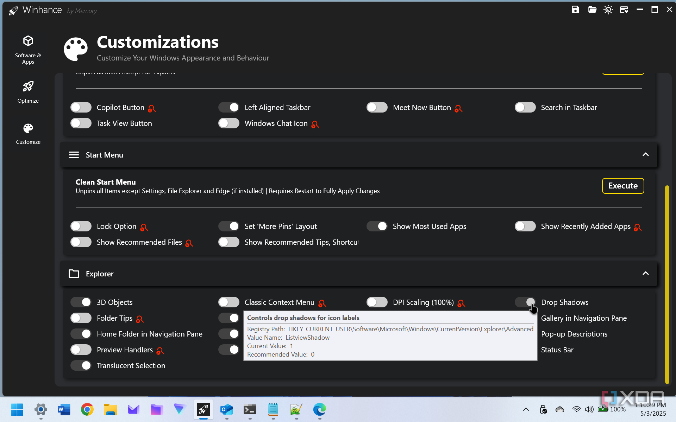Screen dimensions: 676x422
Task: Open Google Chrome from the taskbar
Action: 87,409
